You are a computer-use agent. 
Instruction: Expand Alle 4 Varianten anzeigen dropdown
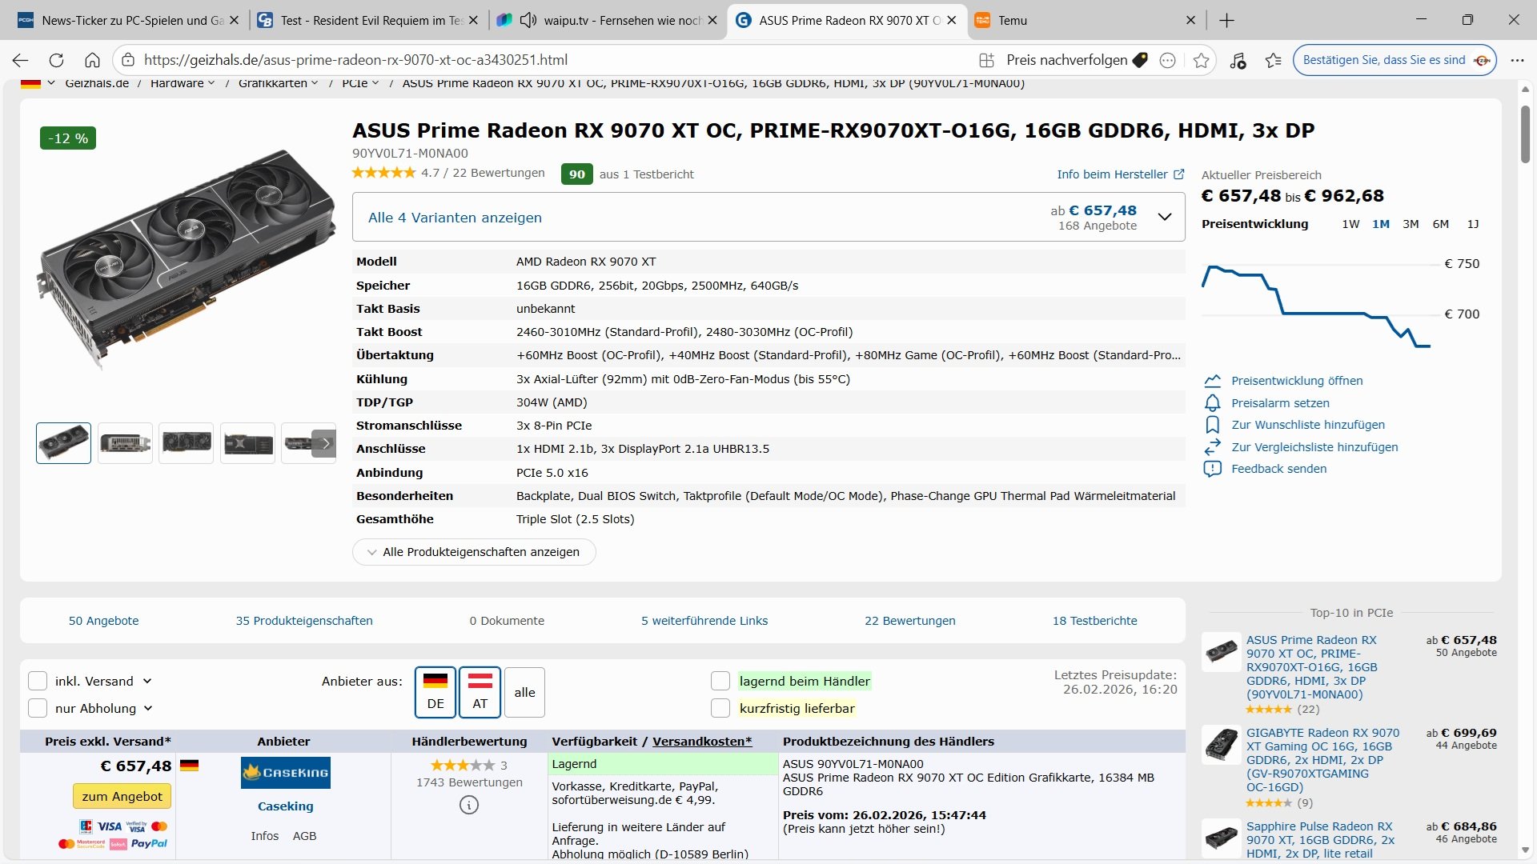[x=1165, y=217]
